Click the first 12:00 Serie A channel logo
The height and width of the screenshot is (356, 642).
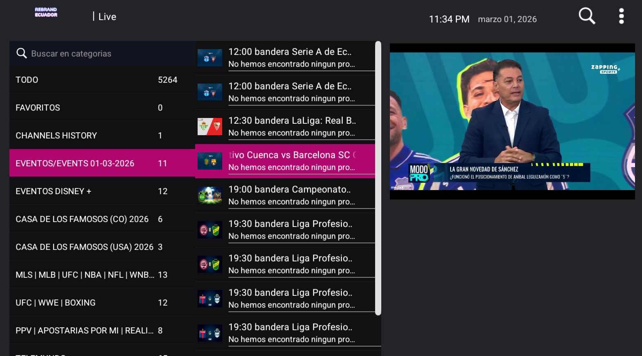tap(210, 58)
